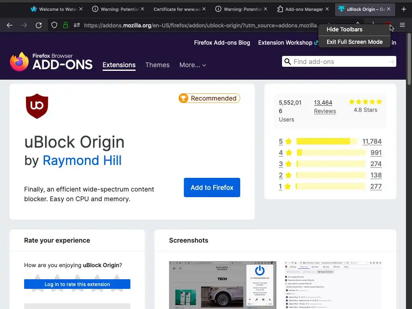Choose Exit Full Screen Mode
The height and width of the screenshot is (309, 412).
coord(354,42)
